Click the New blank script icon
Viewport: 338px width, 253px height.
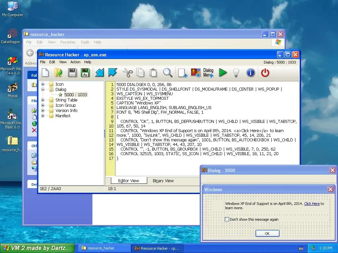(x=45, y=73)
